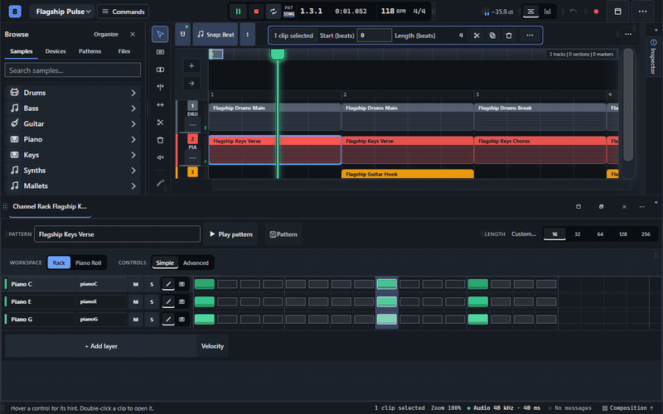Image resolution: width=663 pixels, height=414 pixels.
Task: Close the Browse panel
Action: coord(133,34)
